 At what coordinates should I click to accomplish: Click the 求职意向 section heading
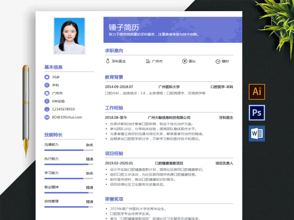[114, 51]
